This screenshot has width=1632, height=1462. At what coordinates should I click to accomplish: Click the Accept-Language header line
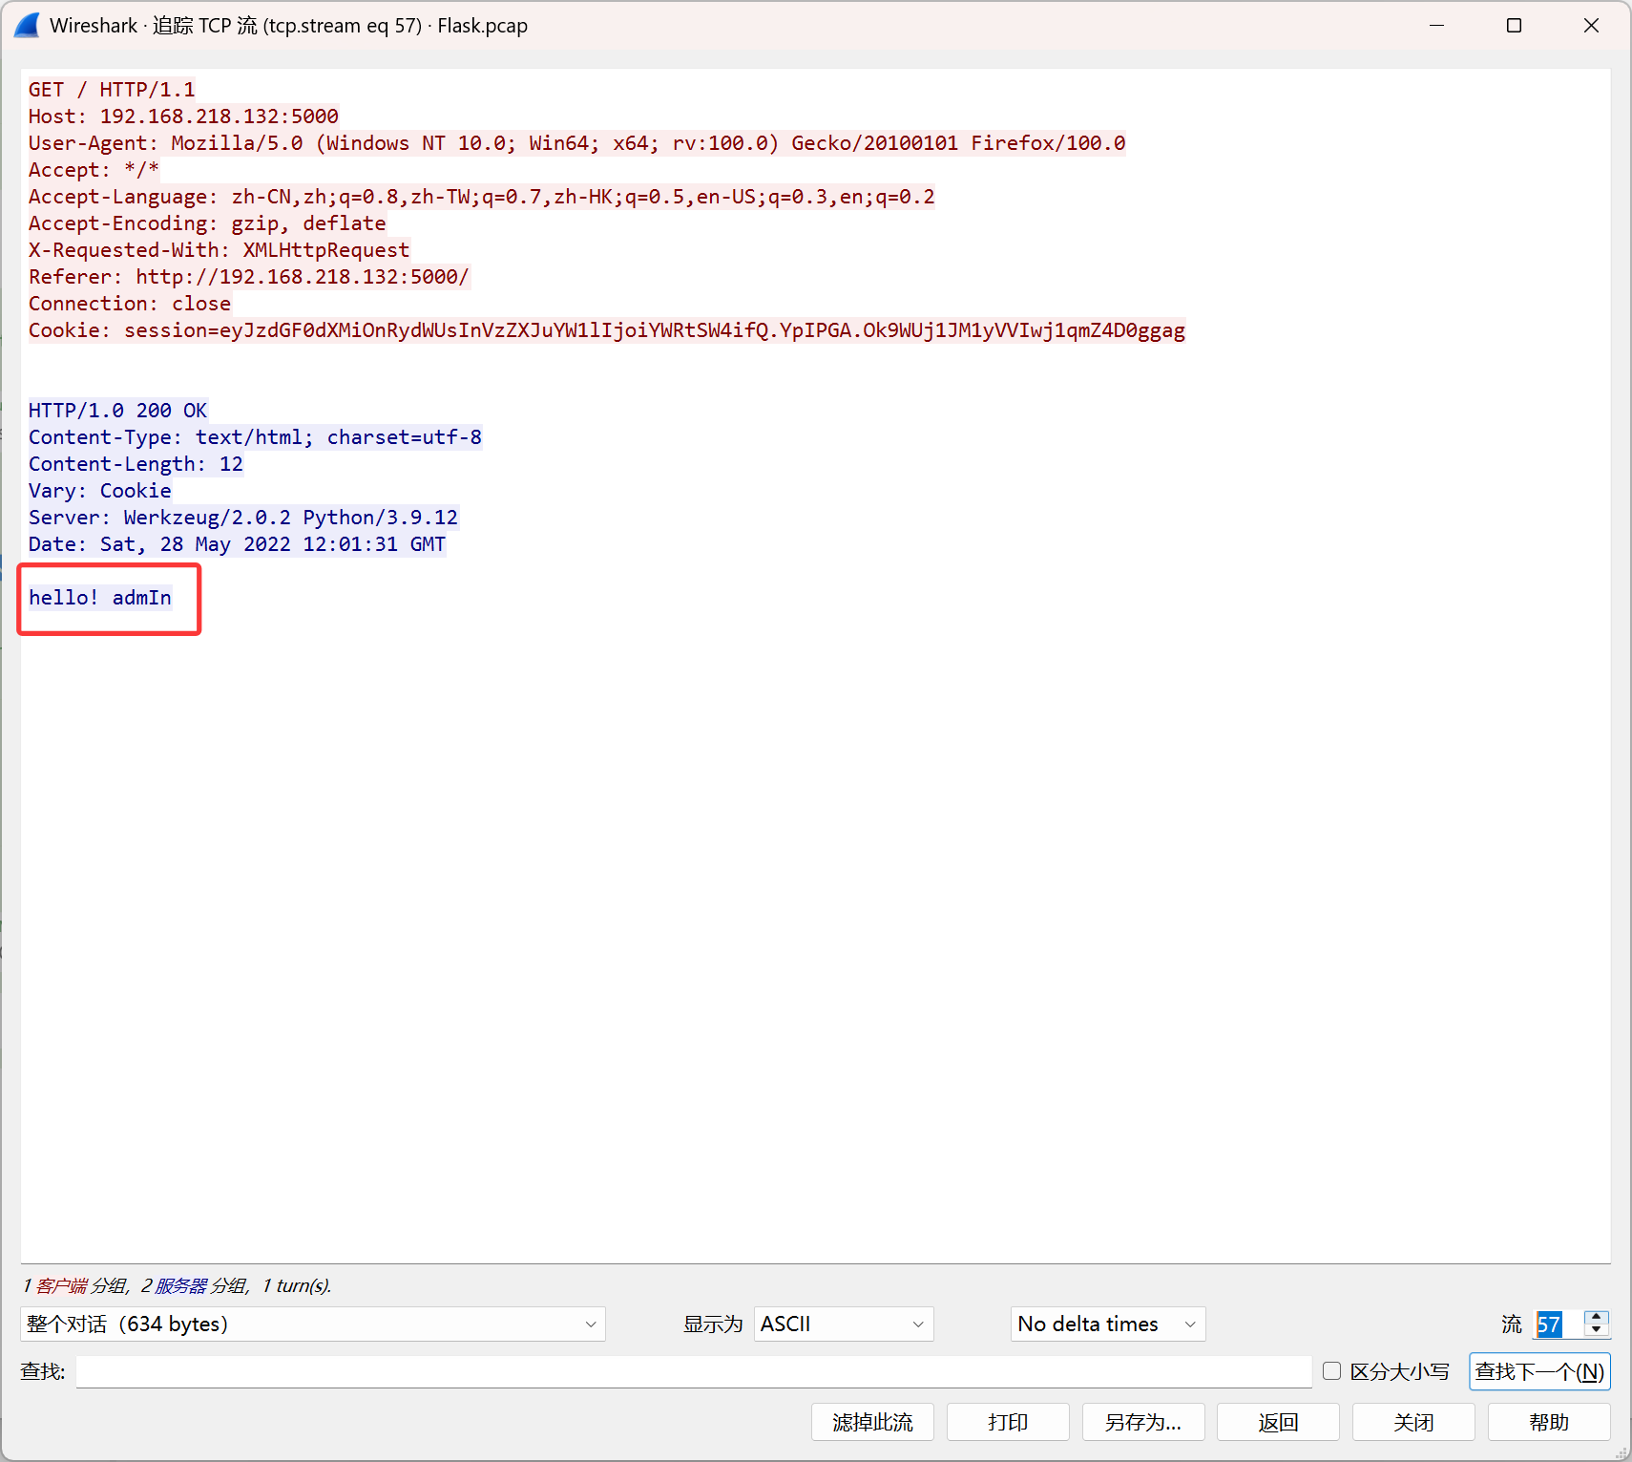click(481, 197)
